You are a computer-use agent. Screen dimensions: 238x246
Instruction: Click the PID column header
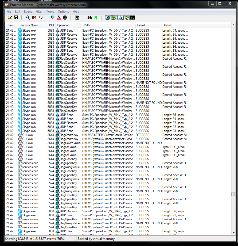tap(50, 25)
